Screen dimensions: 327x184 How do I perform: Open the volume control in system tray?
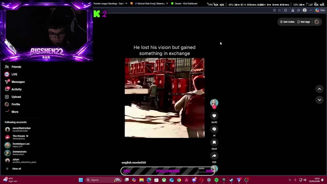[305, 180]
